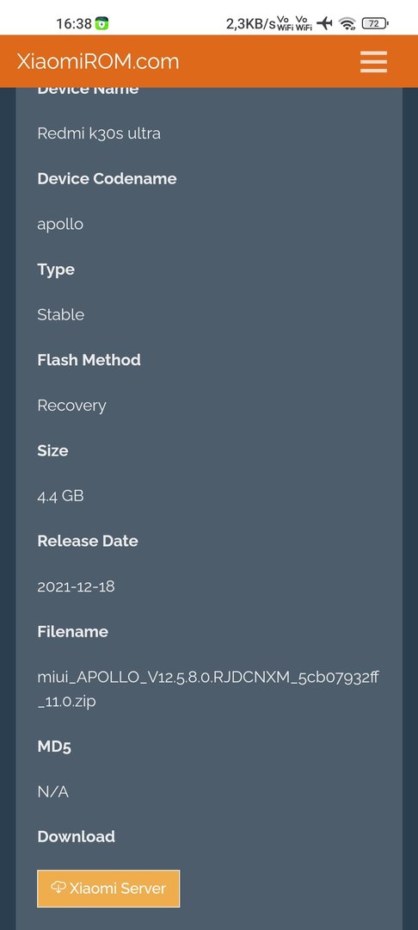Tap the Redmi k30s ultra device name

tap(99, 133)
